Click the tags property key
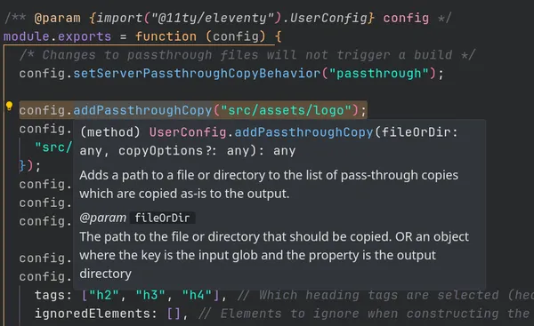The width and height of the screenshot is (534, 326). point(49,295)
